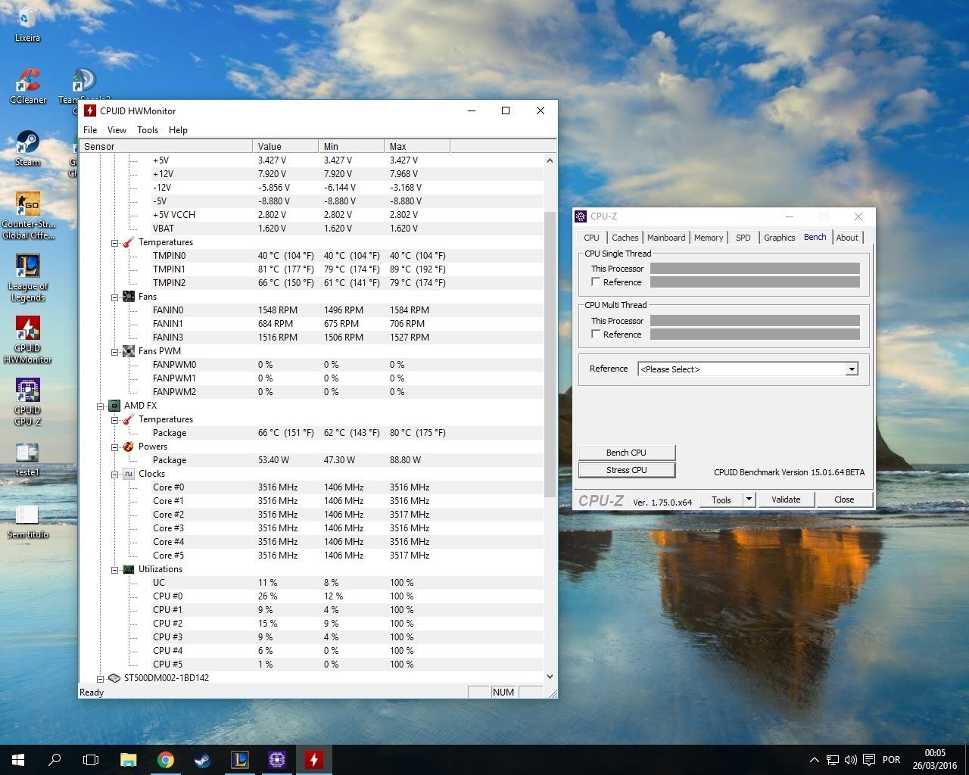Open the Lixeira recycle bin desktop icon

(27, 24)
